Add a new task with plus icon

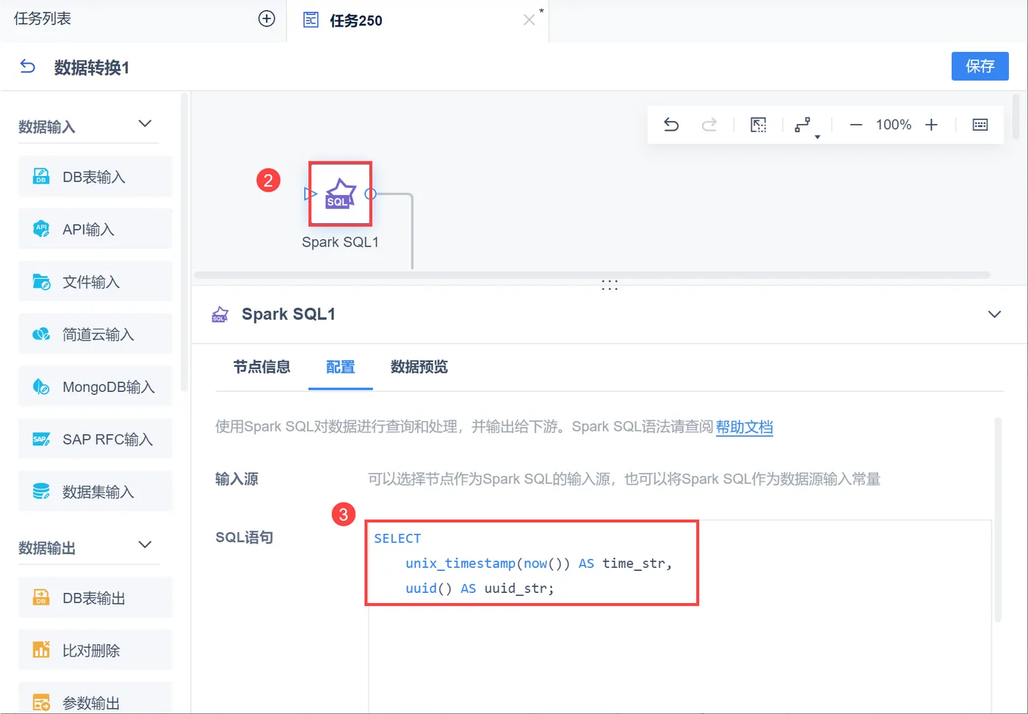tap(267, 19)
